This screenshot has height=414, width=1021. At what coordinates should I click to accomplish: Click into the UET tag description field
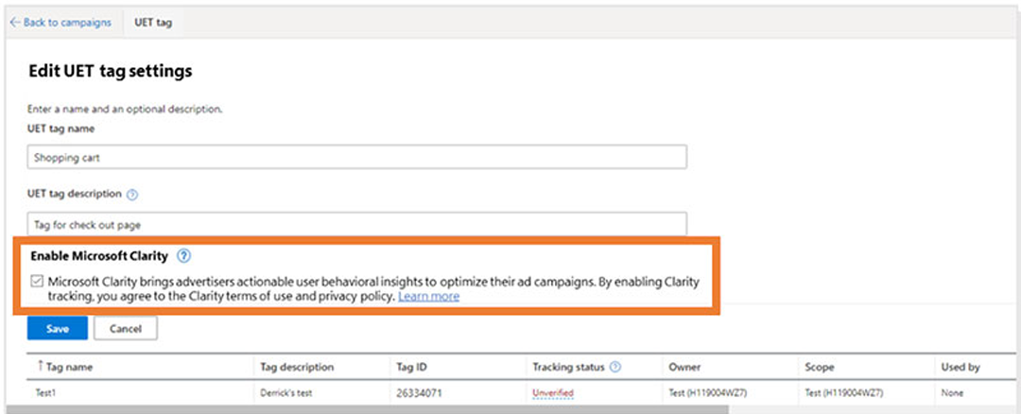click(357, 223)
